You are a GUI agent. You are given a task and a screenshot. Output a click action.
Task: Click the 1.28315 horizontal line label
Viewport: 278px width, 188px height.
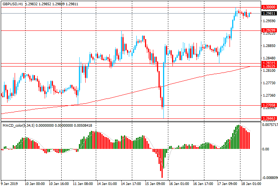tap(269, 63)
